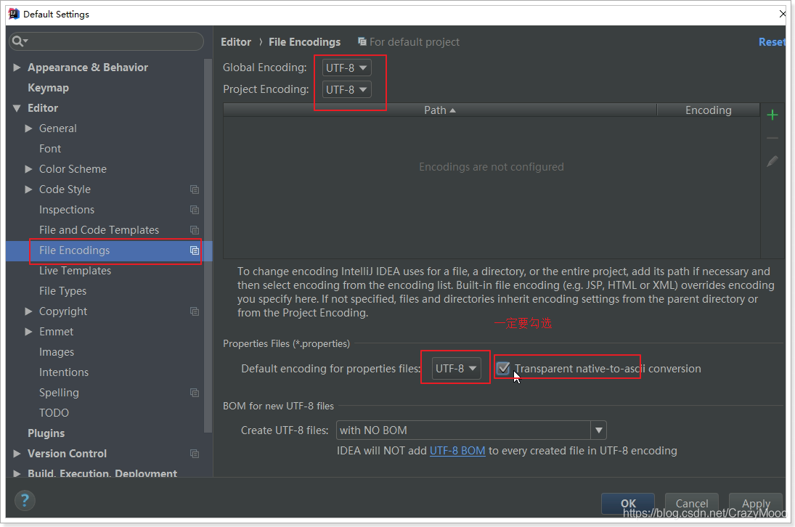Click the Reset link

(771, 42)
